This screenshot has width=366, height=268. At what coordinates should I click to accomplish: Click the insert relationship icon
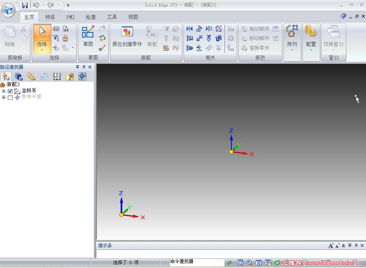pos(199,29)
